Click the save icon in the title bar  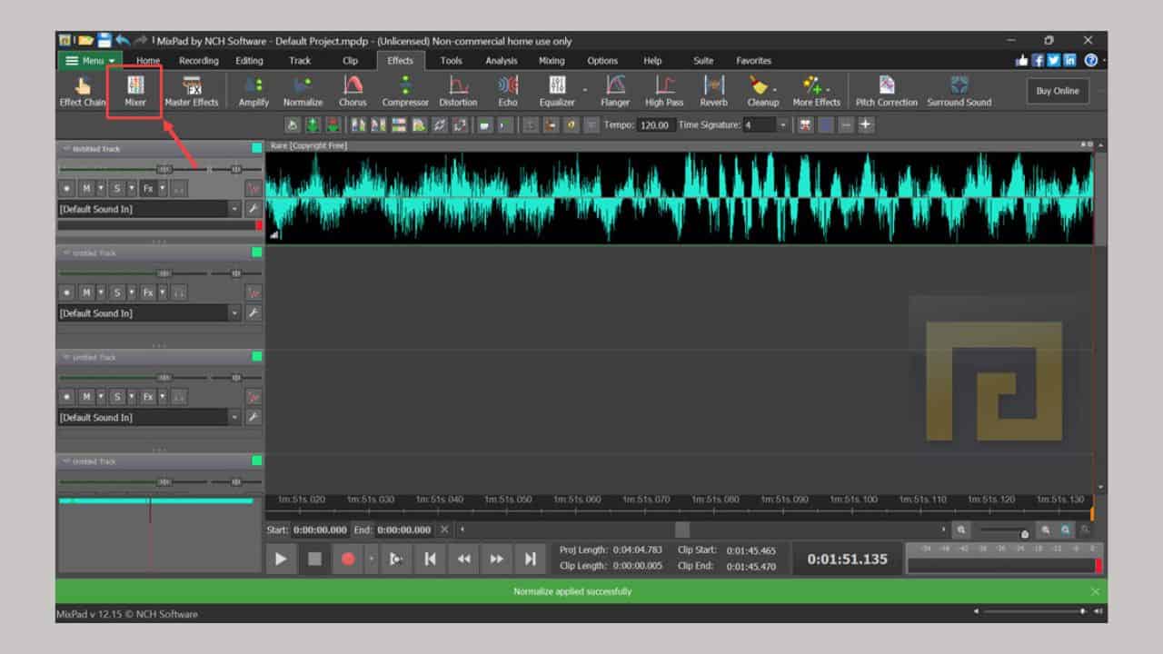point(104,41)
